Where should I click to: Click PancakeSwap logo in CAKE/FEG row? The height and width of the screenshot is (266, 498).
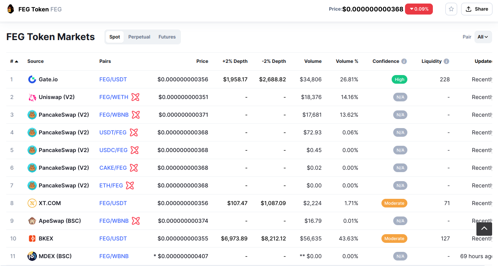(x=32, y=168)
